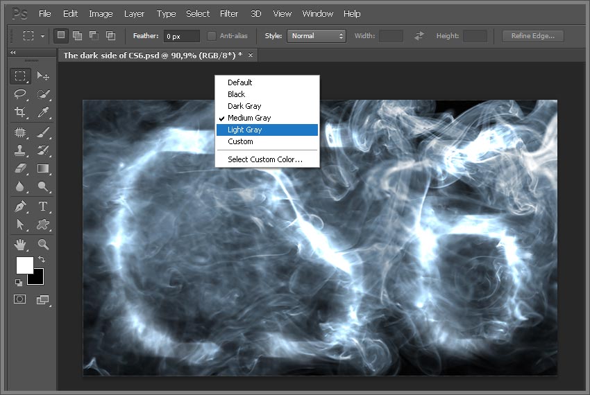Open the Type menu
This screenshot has width=590, height=395.
click(167, 14)
